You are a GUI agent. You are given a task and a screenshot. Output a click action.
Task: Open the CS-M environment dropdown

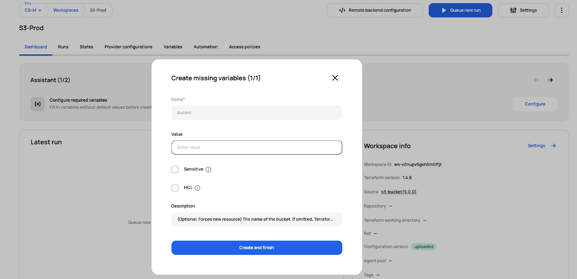(33, 10)
